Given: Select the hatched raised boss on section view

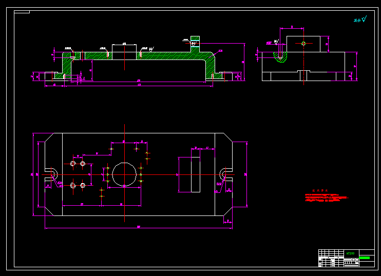Looking at the screenshot, I should [195, 44].
